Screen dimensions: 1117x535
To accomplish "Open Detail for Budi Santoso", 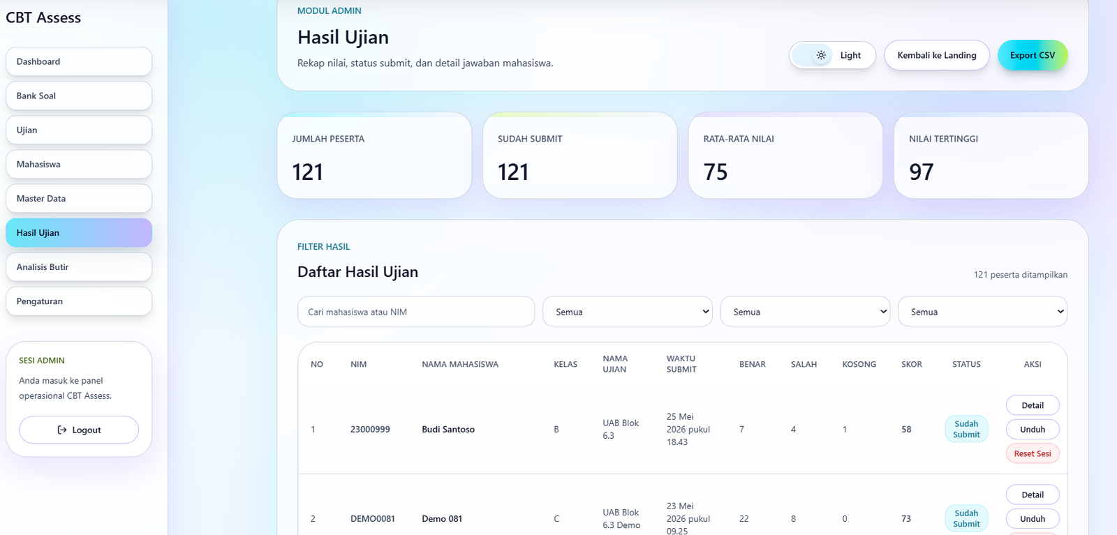I will (x=1033, y=405).
